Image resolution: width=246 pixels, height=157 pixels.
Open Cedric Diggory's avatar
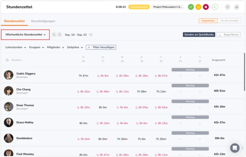(x=8, y=75)
